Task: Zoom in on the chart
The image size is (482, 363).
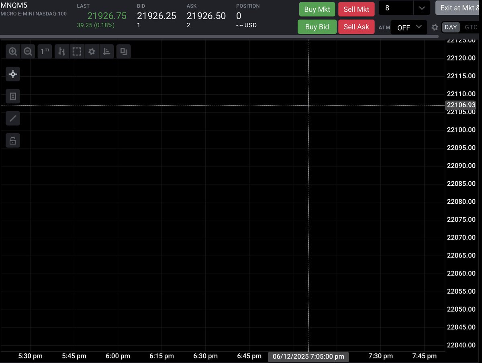Action: pyautogui.click(x=13, y=51)
